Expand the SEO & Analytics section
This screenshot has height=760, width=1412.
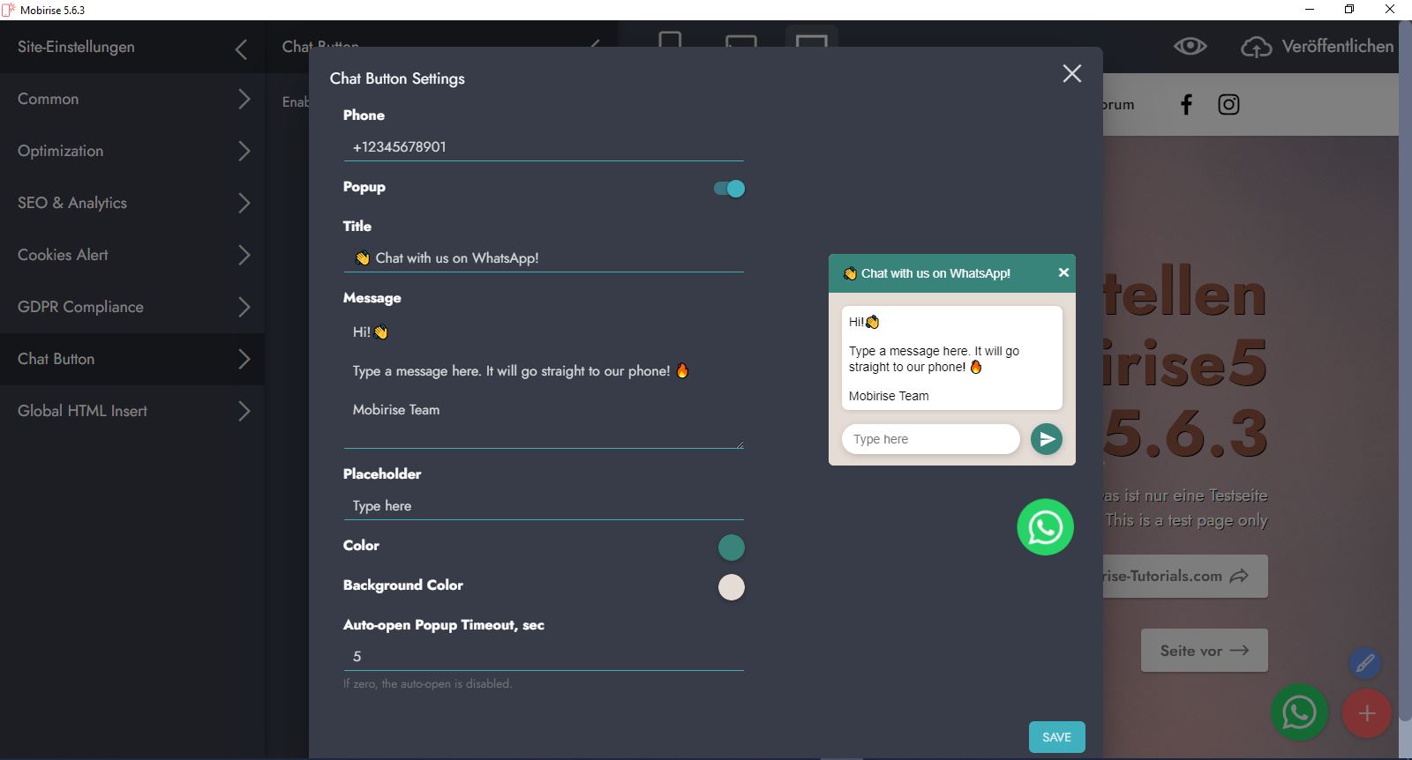132,203
